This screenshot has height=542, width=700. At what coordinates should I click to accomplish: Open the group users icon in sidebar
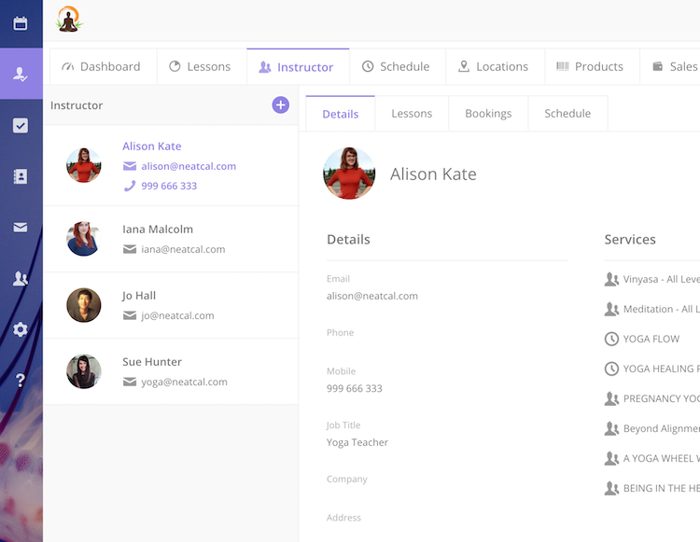click(21, 278)
